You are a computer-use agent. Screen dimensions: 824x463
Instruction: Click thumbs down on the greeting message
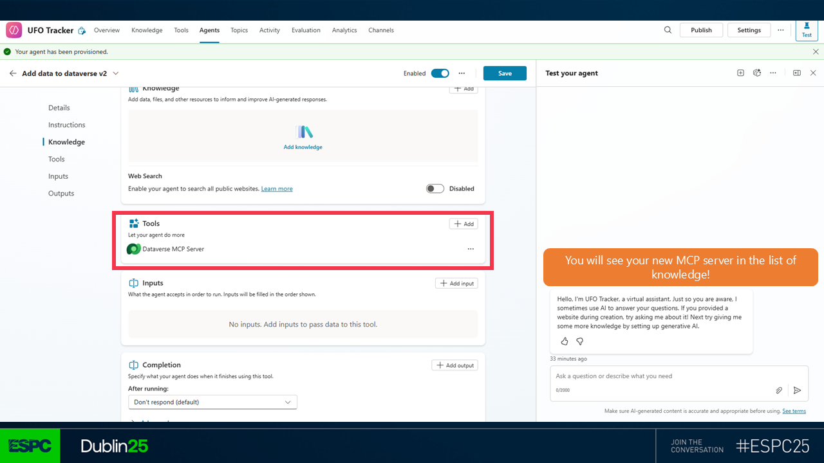579,341
